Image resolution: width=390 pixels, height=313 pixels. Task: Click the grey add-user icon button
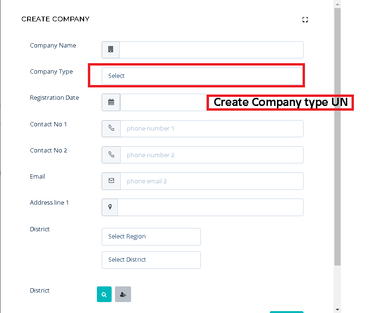[x=123, y=294]
